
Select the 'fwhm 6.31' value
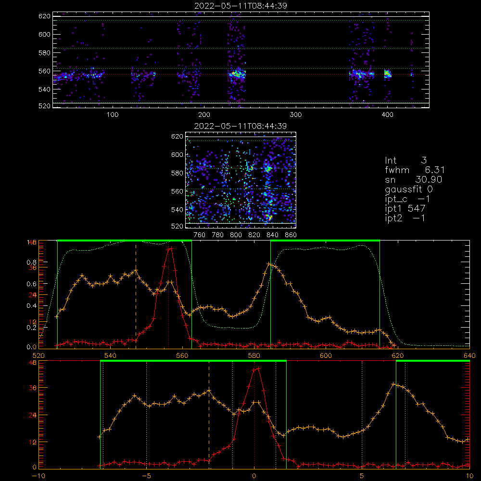(x=415, y=170)
